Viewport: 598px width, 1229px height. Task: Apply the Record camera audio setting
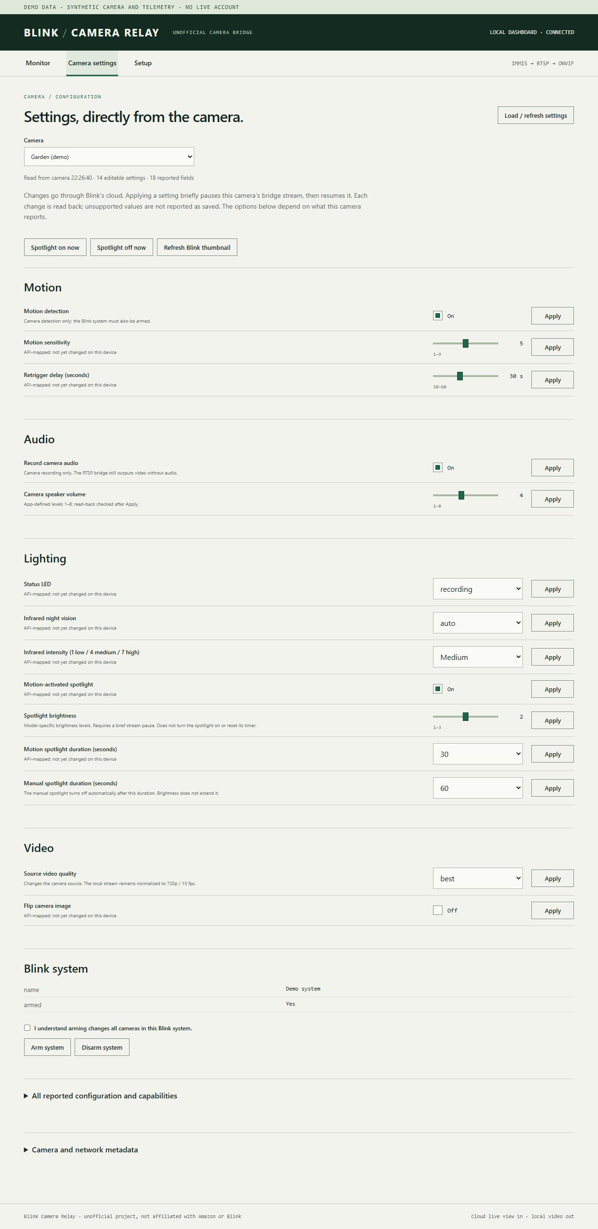(552, 467)
